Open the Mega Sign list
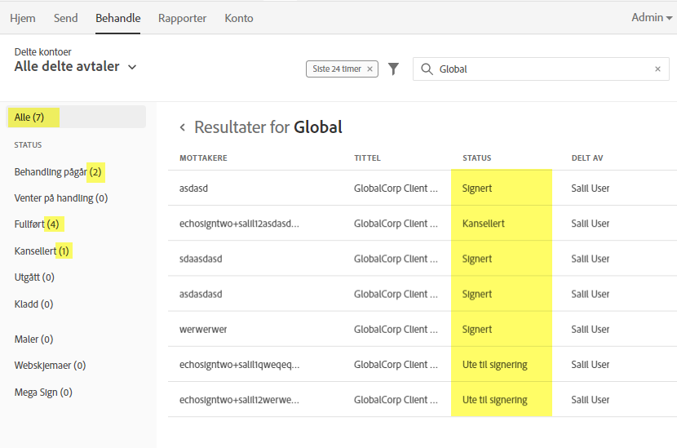The width and height of the screenshot is (677, 448). click(x=43, y=393)
